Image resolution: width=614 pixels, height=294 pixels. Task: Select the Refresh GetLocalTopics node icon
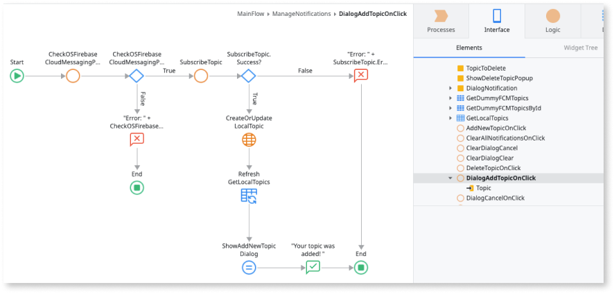click(249, 196)
